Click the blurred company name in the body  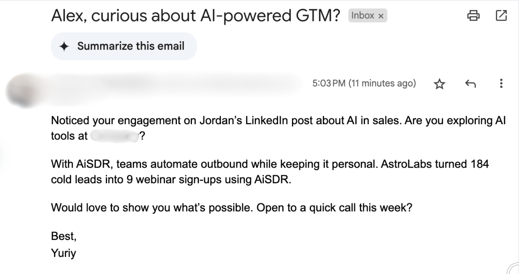click(x=114, y=136)
